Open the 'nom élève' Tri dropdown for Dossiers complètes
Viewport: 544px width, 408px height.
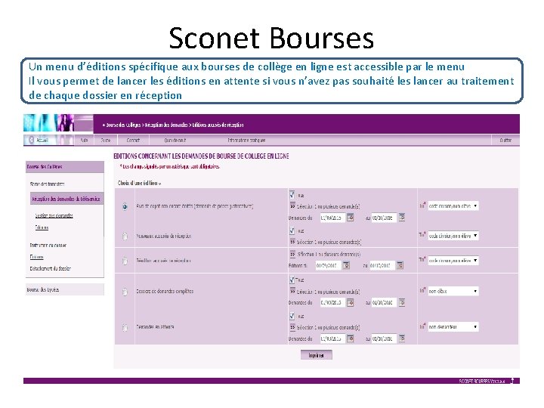(453, 291)
